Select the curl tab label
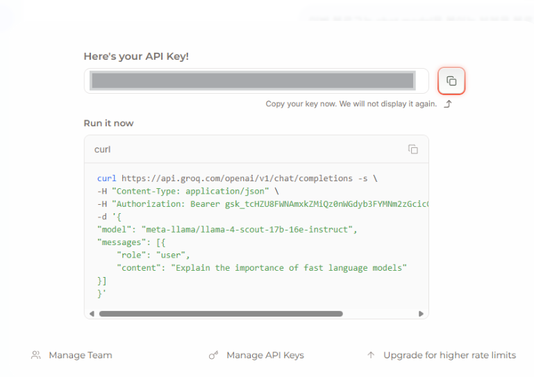The height and width of the screenshot is (377, 534). (103, 149)
